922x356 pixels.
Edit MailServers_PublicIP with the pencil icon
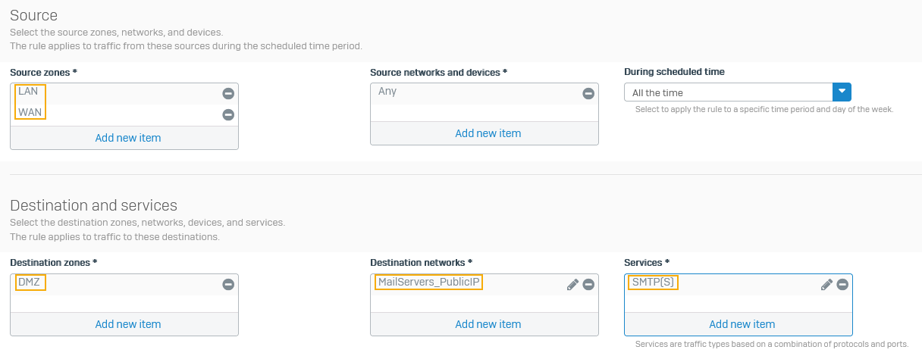[573, 284]
